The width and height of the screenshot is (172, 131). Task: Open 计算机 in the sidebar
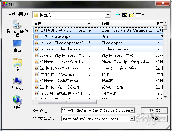point(17,84)
